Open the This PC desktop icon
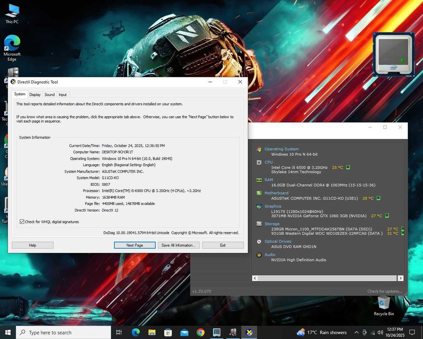Screen dimensions: 423x339 [x=12, y=14]
